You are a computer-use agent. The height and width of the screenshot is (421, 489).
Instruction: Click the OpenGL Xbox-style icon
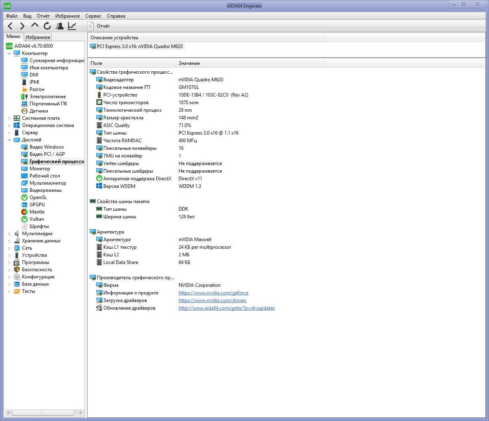pos(24,197)
